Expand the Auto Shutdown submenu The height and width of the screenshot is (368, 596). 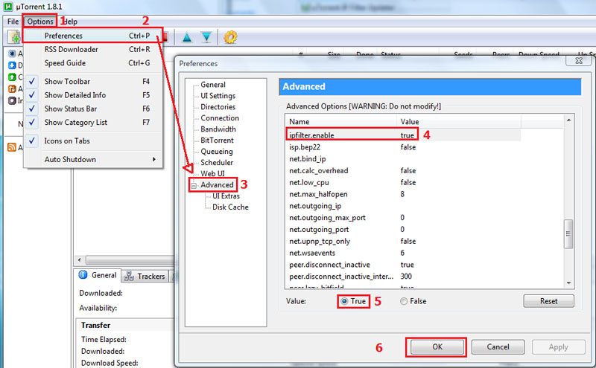(x=93, y=160)
